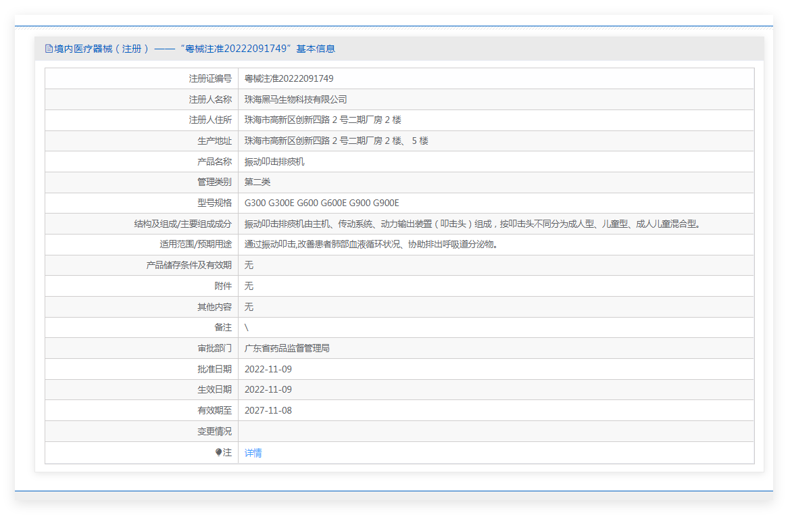Click registrant name 珠海黑马生物科技有限公司

(x=295, y=99)
